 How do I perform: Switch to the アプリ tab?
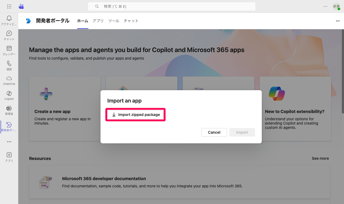(98, 21)
